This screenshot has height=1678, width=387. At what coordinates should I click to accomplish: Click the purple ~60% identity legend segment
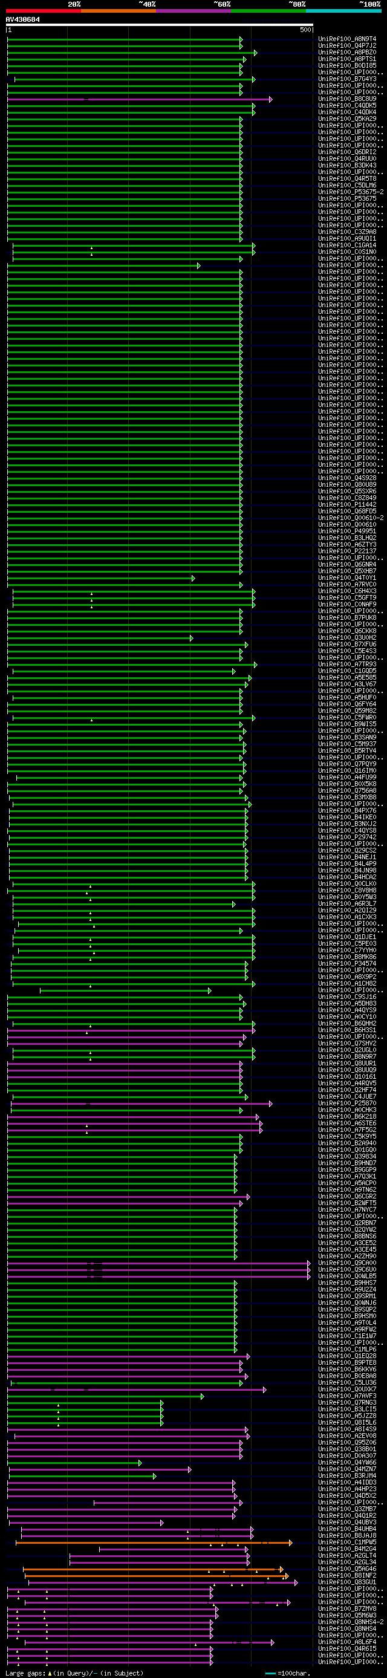[x=193, y=11]
